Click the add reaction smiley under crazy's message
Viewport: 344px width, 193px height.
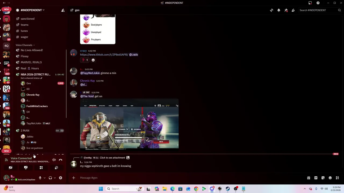pyautogui.click(x=93, y=60)
